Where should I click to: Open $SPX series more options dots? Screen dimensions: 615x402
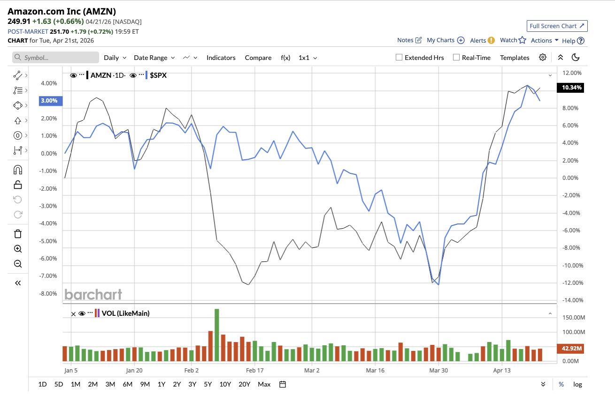142,75
